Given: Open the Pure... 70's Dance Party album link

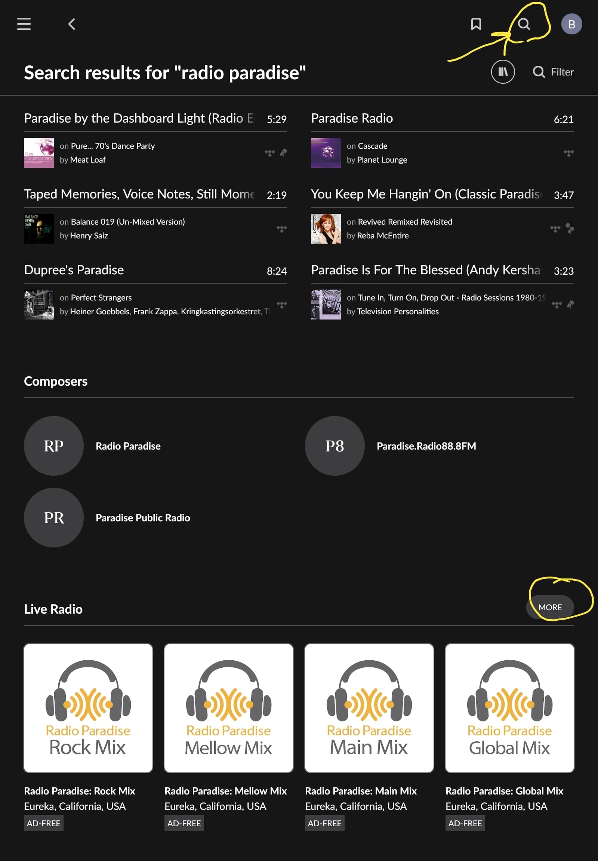Looking at the screenshot, I should pyautogui.click(x=113, y=146).
